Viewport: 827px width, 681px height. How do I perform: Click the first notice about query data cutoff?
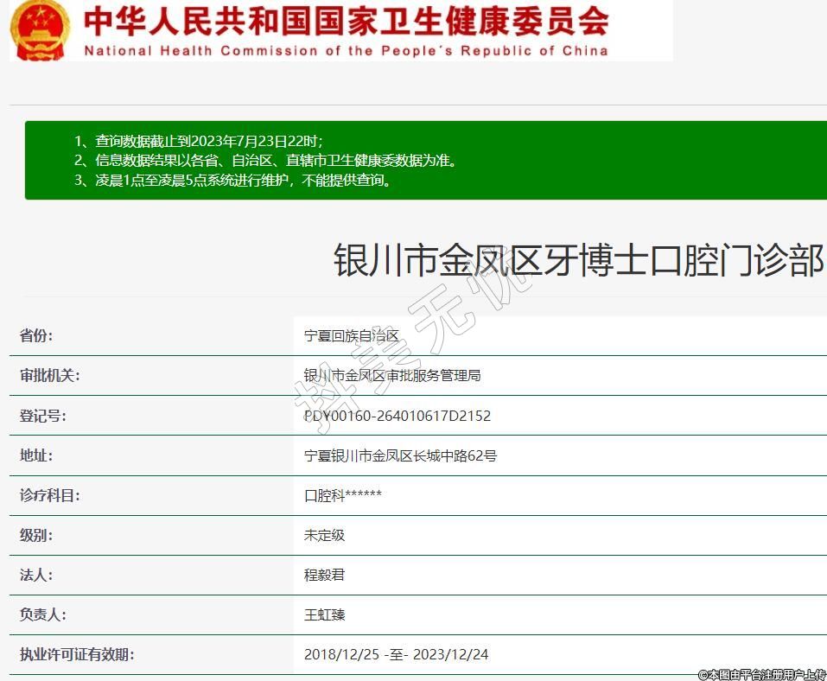coord(199,141)
